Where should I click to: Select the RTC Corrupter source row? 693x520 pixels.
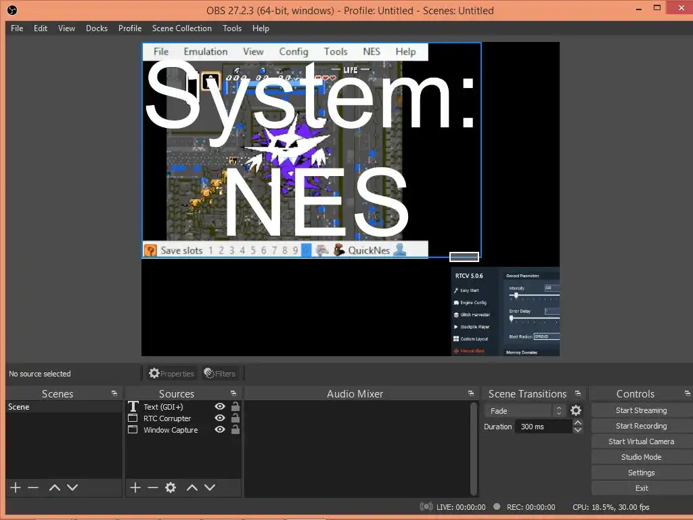tap(183, 418)
